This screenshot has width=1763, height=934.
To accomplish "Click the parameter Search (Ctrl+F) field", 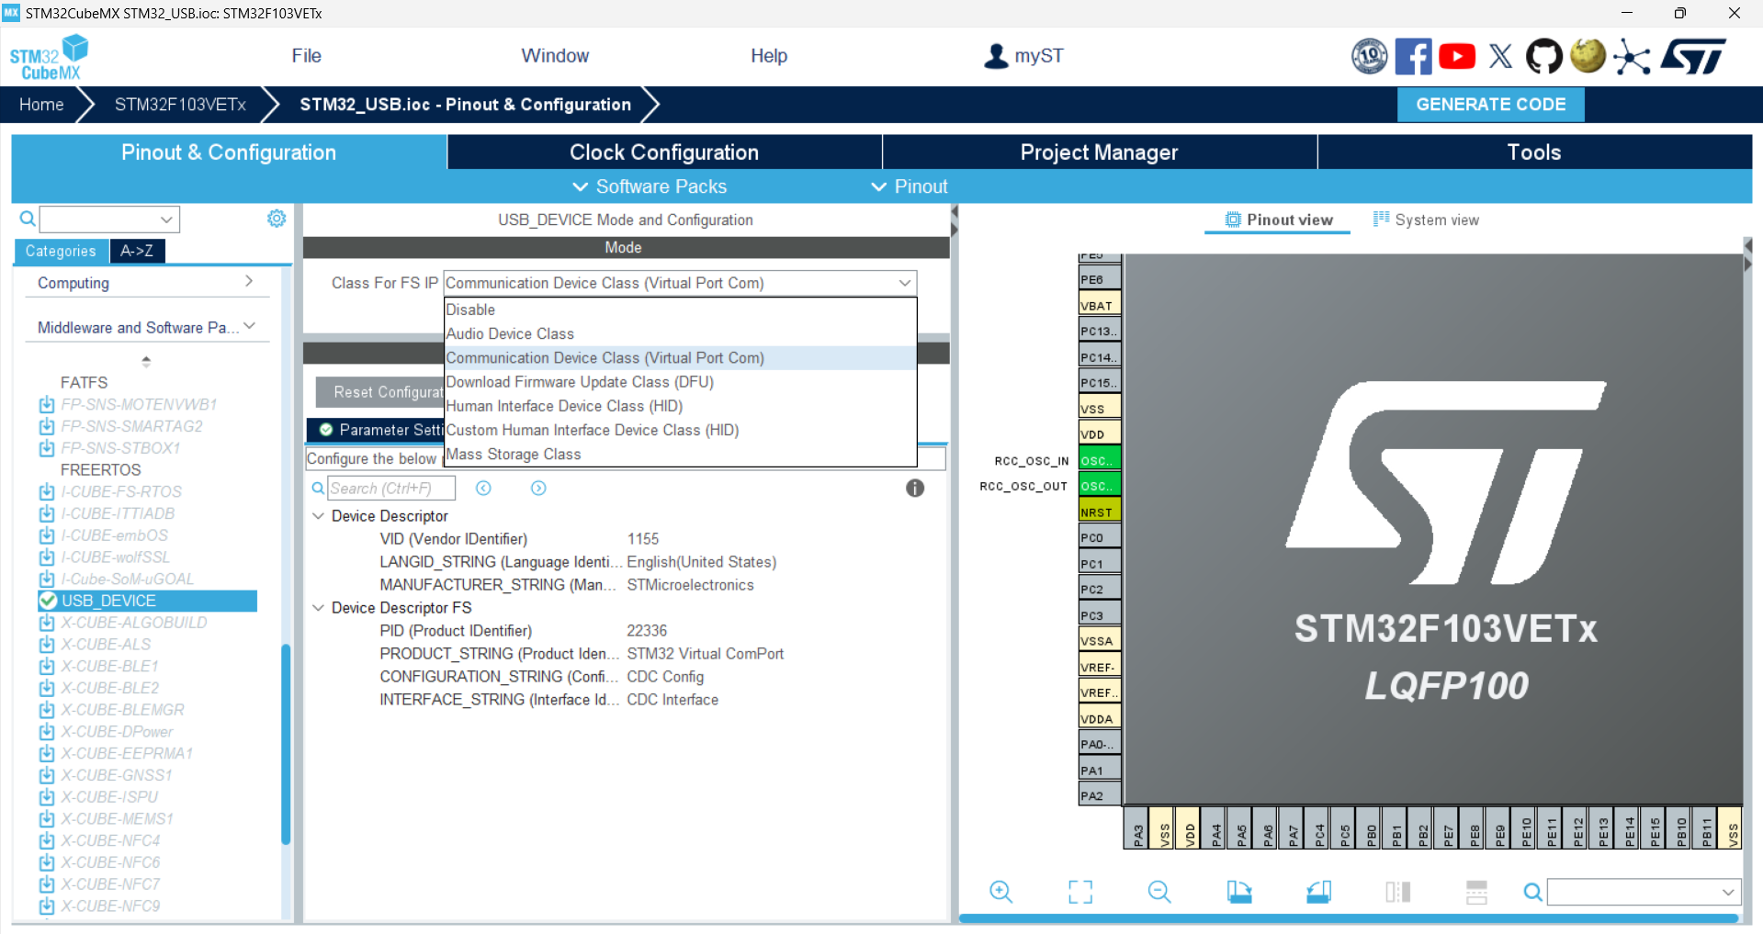I will (391, 489).
